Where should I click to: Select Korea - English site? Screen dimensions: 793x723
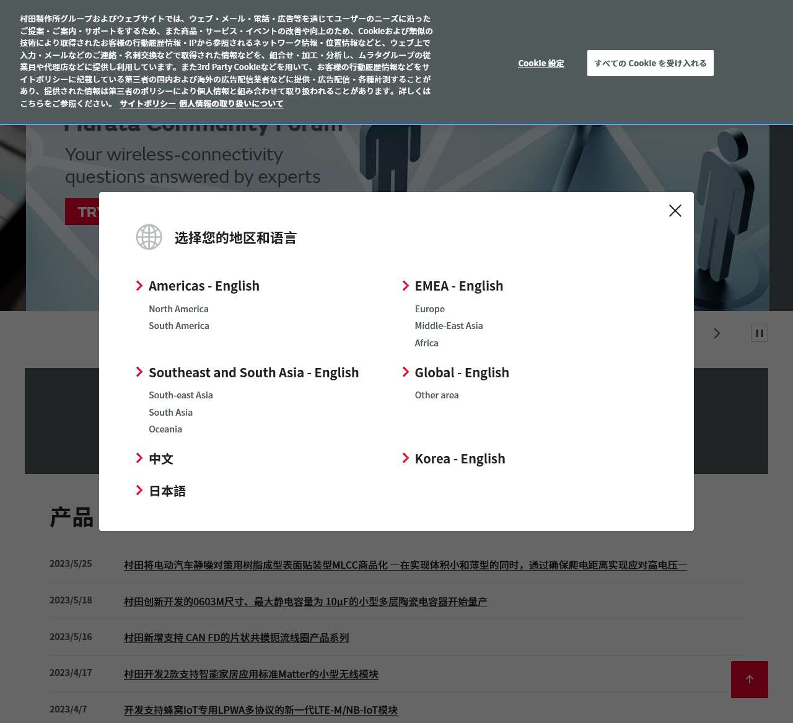pos(460,458)
